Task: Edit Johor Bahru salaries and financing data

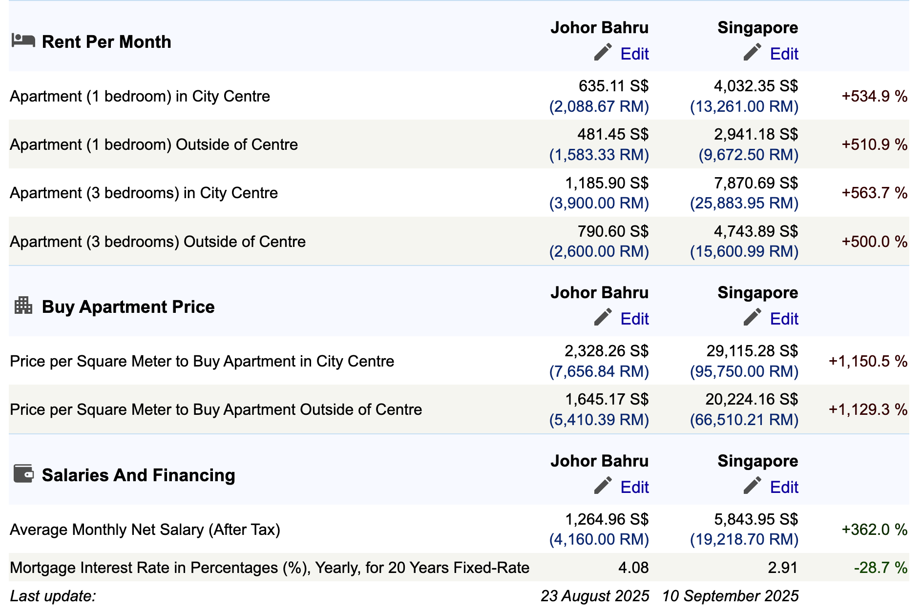Action: click(x=634, y=487)
